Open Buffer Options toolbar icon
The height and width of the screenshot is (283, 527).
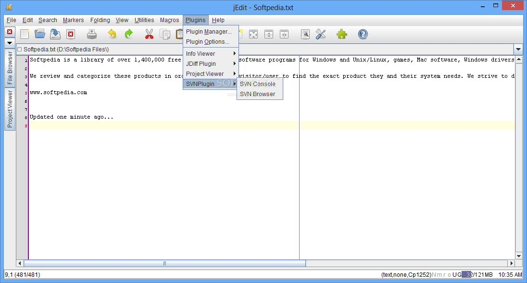pos(305,34)
